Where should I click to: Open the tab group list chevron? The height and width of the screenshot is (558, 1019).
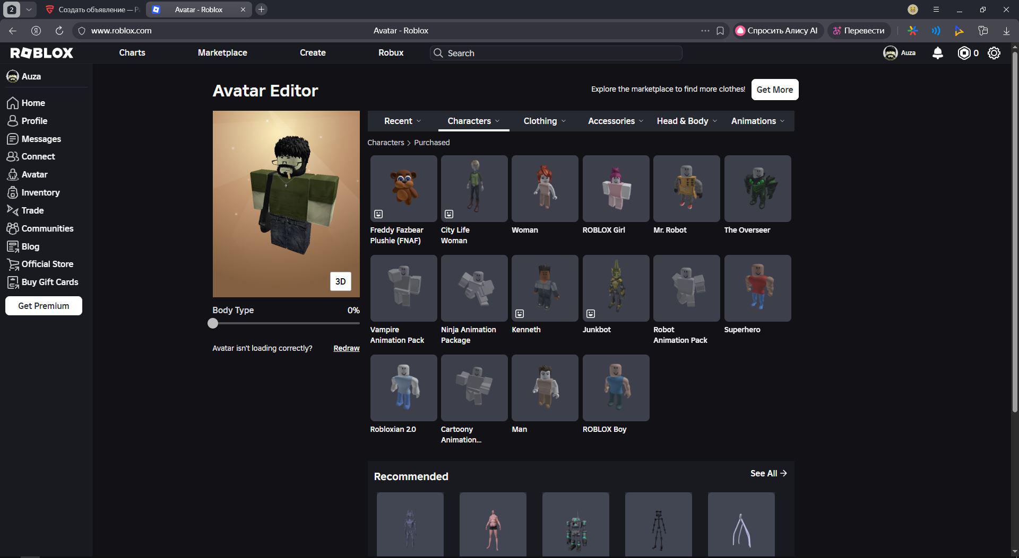pyautogui.click(x=29, y=10)
